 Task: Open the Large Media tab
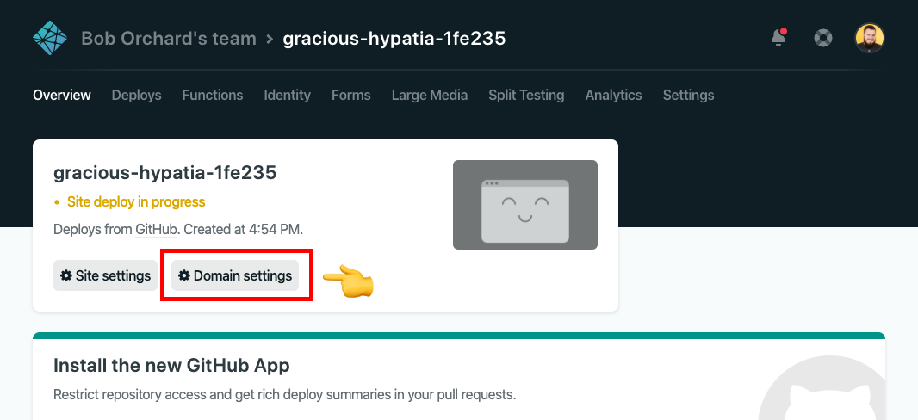[430, 95]
